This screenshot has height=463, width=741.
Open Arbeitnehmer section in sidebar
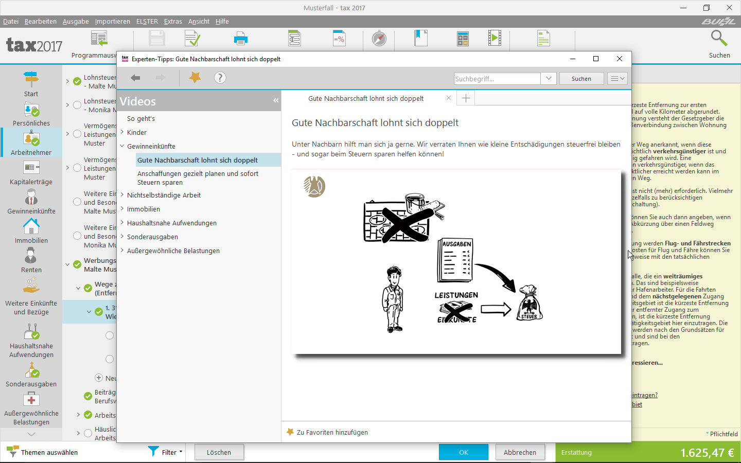31,143
